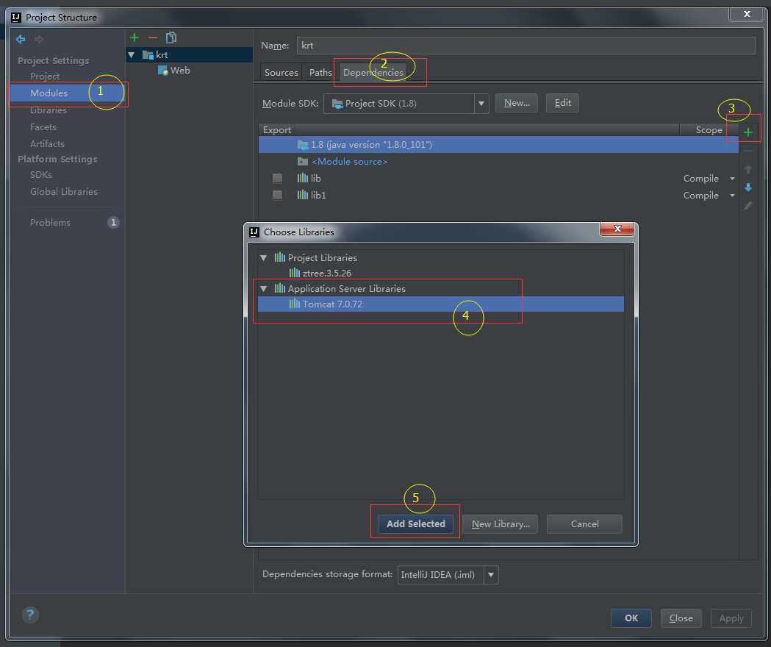This screenshot has height=647, width=771.
Task: Collapse the krt module tree
Action: [x=132, y=55]
